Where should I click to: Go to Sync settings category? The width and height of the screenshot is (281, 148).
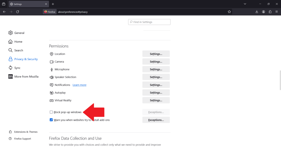coord(17,68)
